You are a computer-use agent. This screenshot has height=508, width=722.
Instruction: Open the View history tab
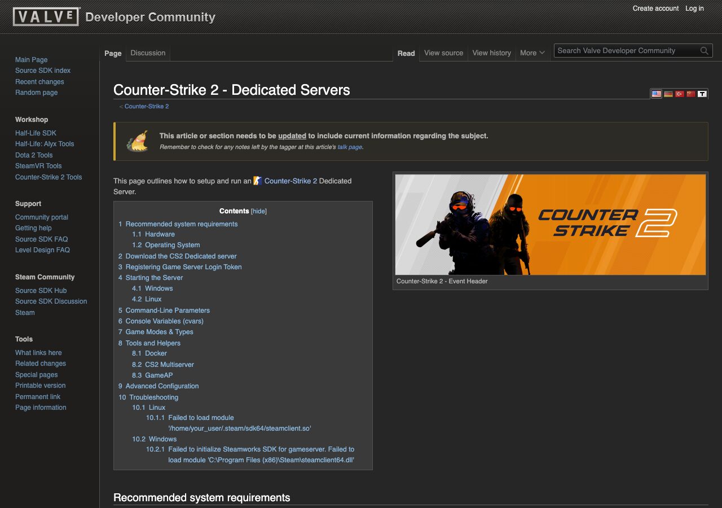[491, 53]
